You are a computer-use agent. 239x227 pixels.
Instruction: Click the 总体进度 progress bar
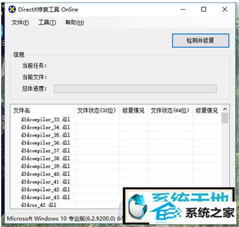135,89
